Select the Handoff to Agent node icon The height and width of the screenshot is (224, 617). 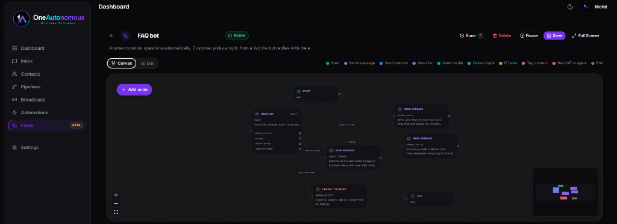click(x=318, y=189)
